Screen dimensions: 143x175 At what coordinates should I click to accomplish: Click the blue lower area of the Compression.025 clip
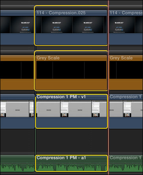[x=71, y=39]
